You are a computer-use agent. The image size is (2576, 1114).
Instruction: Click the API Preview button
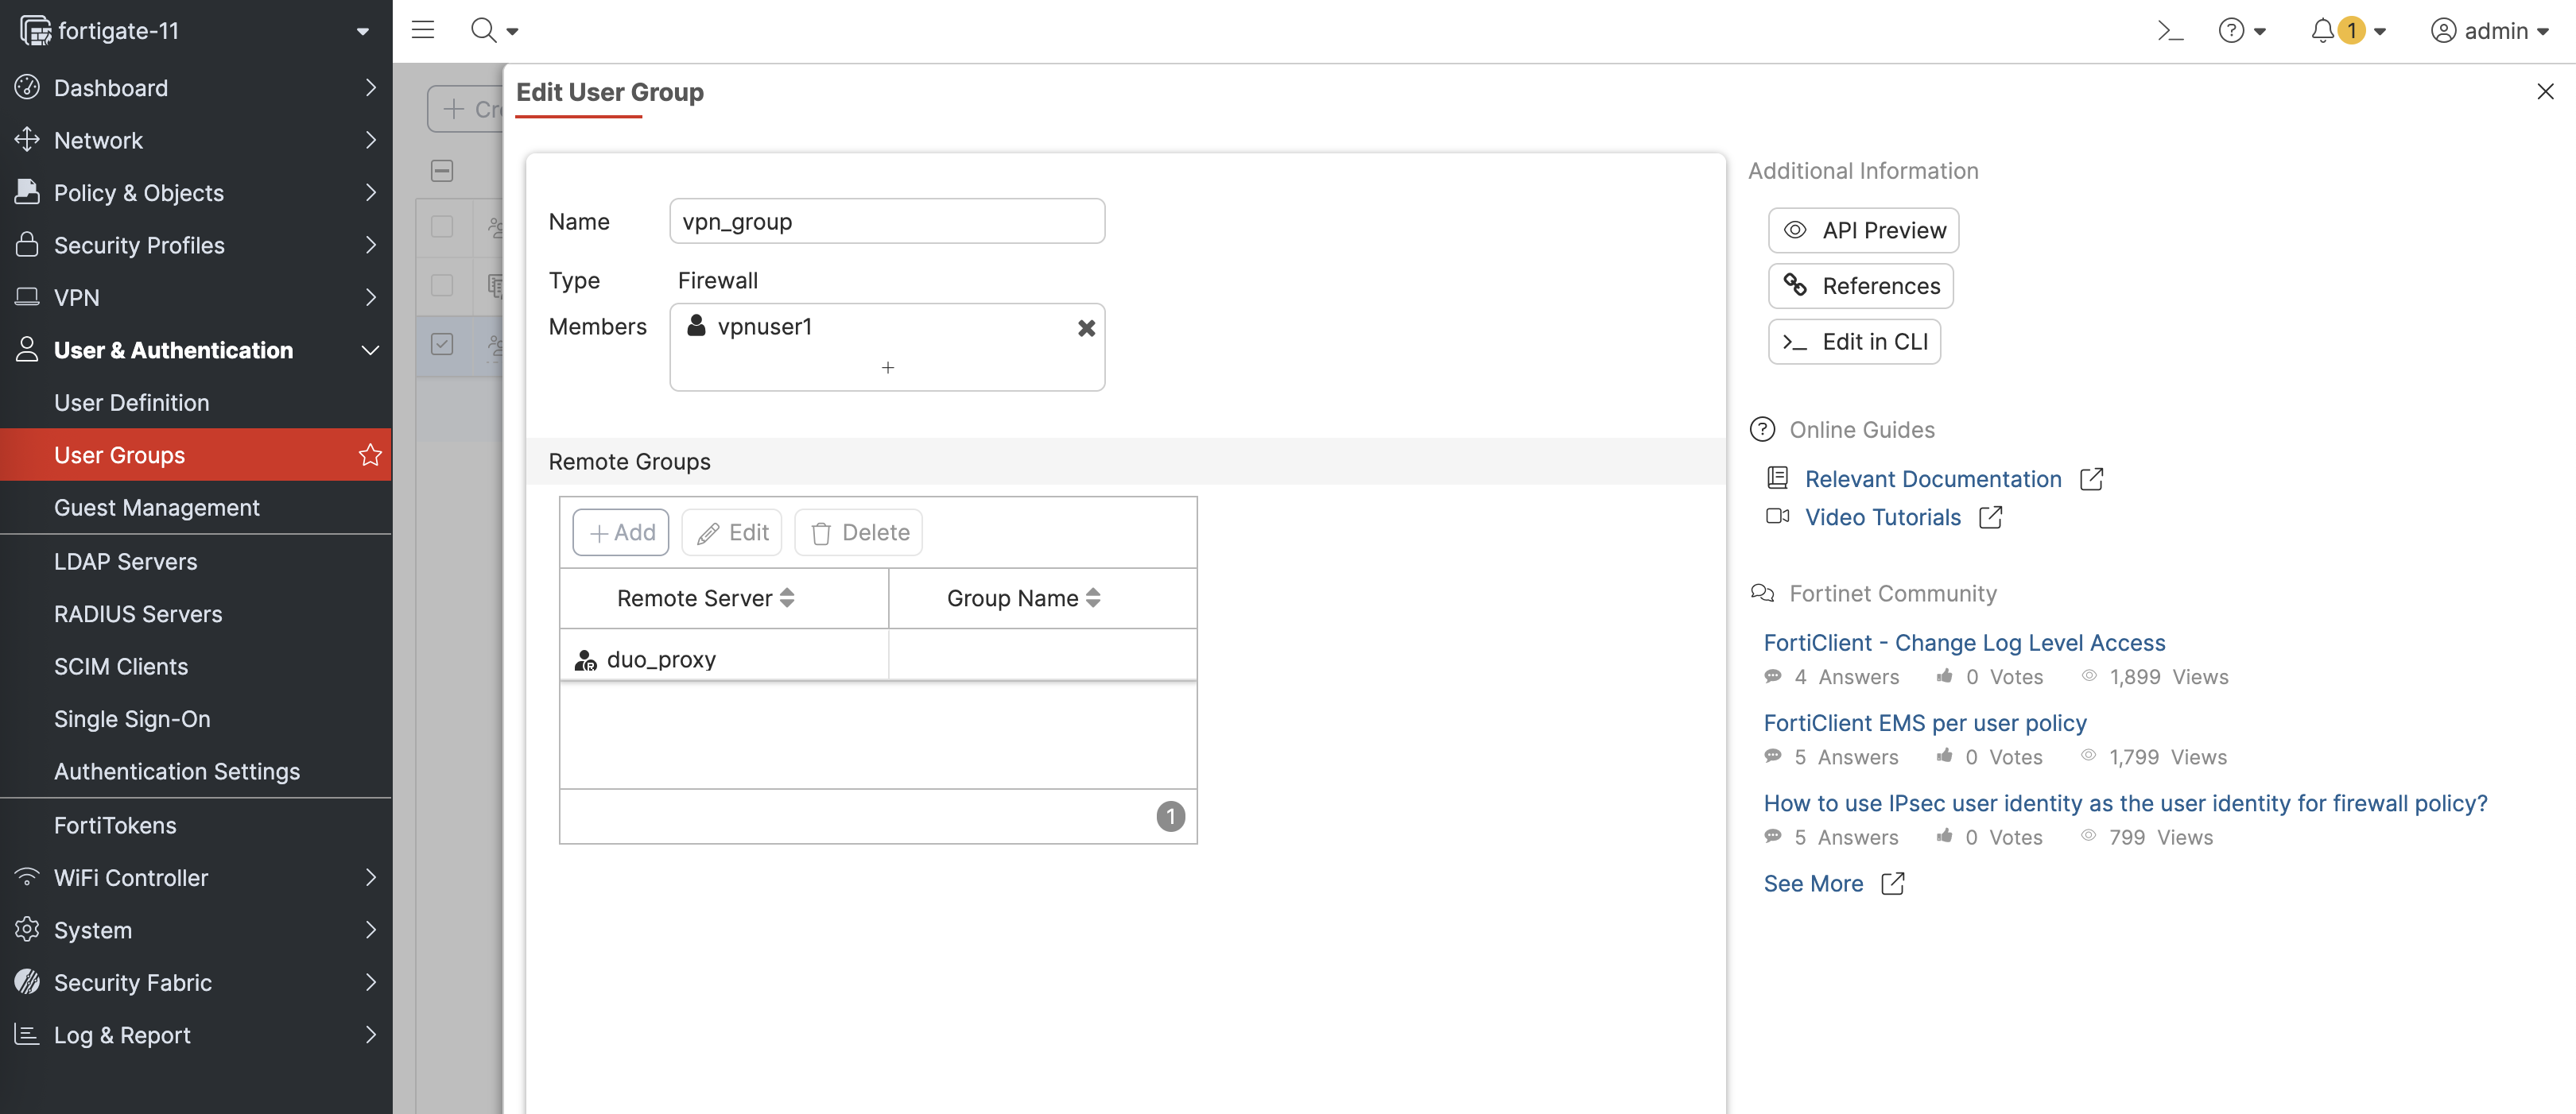1863,230
